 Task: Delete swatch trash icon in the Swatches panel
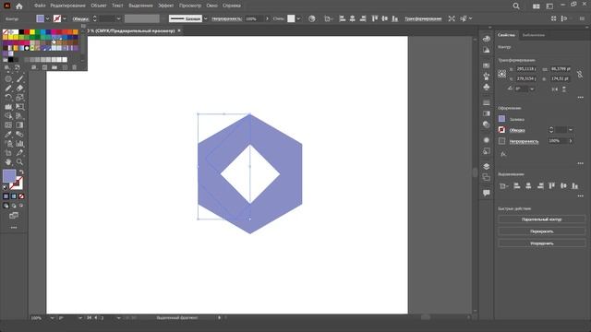[74, 67]
